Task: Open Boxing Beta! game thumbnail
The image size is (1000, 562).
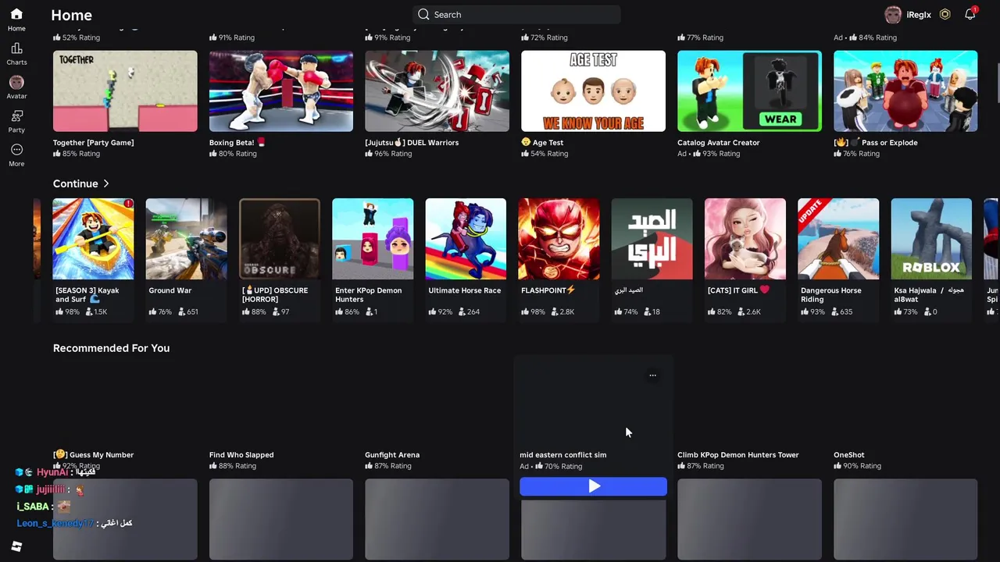Action: click(x=281, y=91)
